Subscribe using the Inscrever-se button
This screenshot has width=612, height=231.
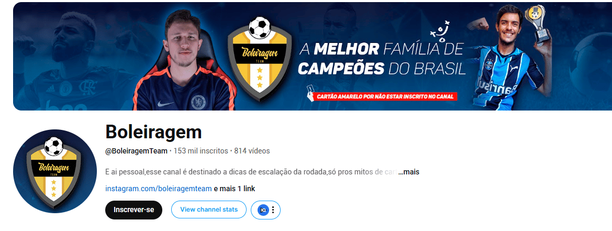(x=133, y=210)
